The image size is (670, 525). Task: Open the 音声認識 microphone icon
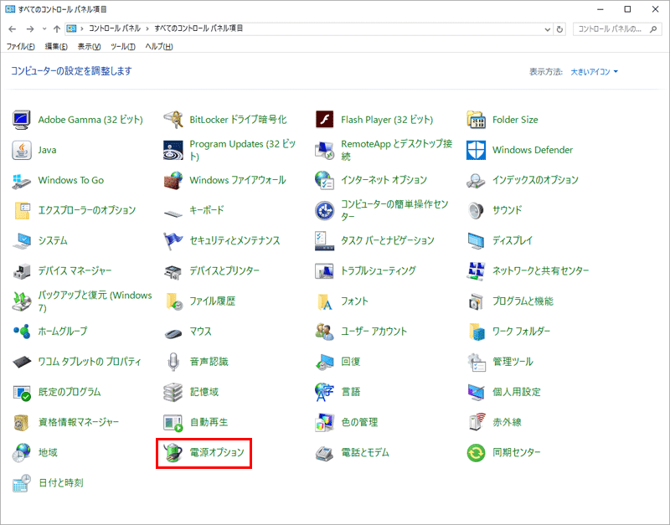click(x=173, y=362)
